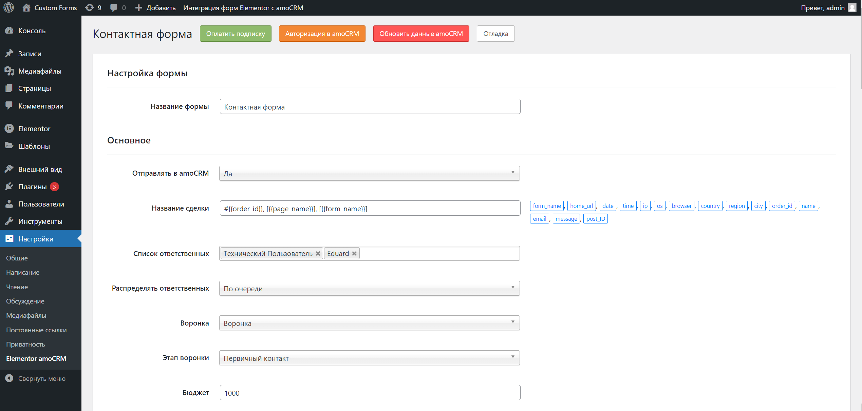The image size is (862, 411).
Task: Select the Инструменты wrench icon
Action: tap(9, 221)
